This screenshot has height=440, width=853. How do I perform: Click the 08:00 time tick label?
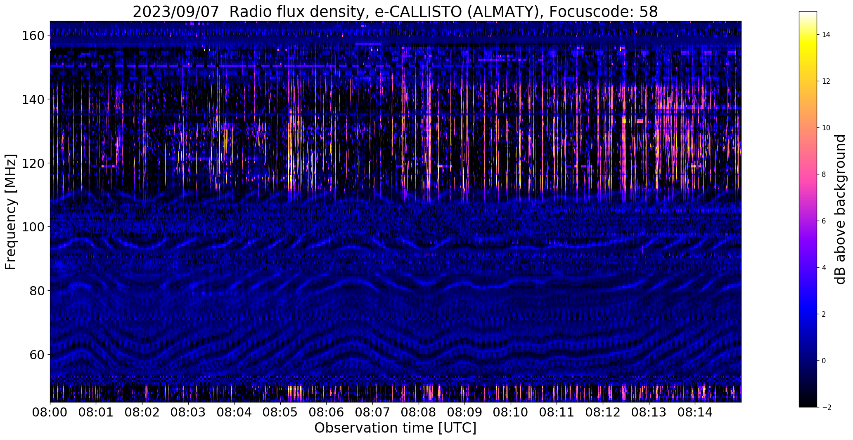tap(50, 413)
